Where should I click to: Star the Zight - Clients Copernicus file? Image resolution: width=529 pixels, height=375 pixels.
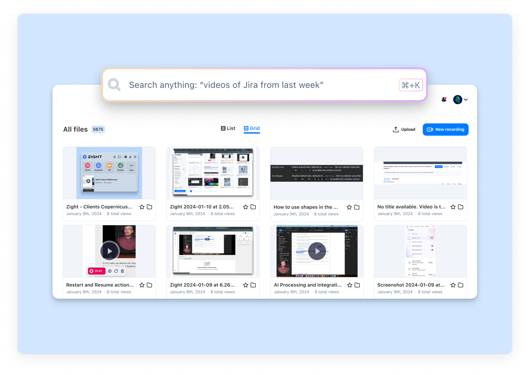click(142, 207)
